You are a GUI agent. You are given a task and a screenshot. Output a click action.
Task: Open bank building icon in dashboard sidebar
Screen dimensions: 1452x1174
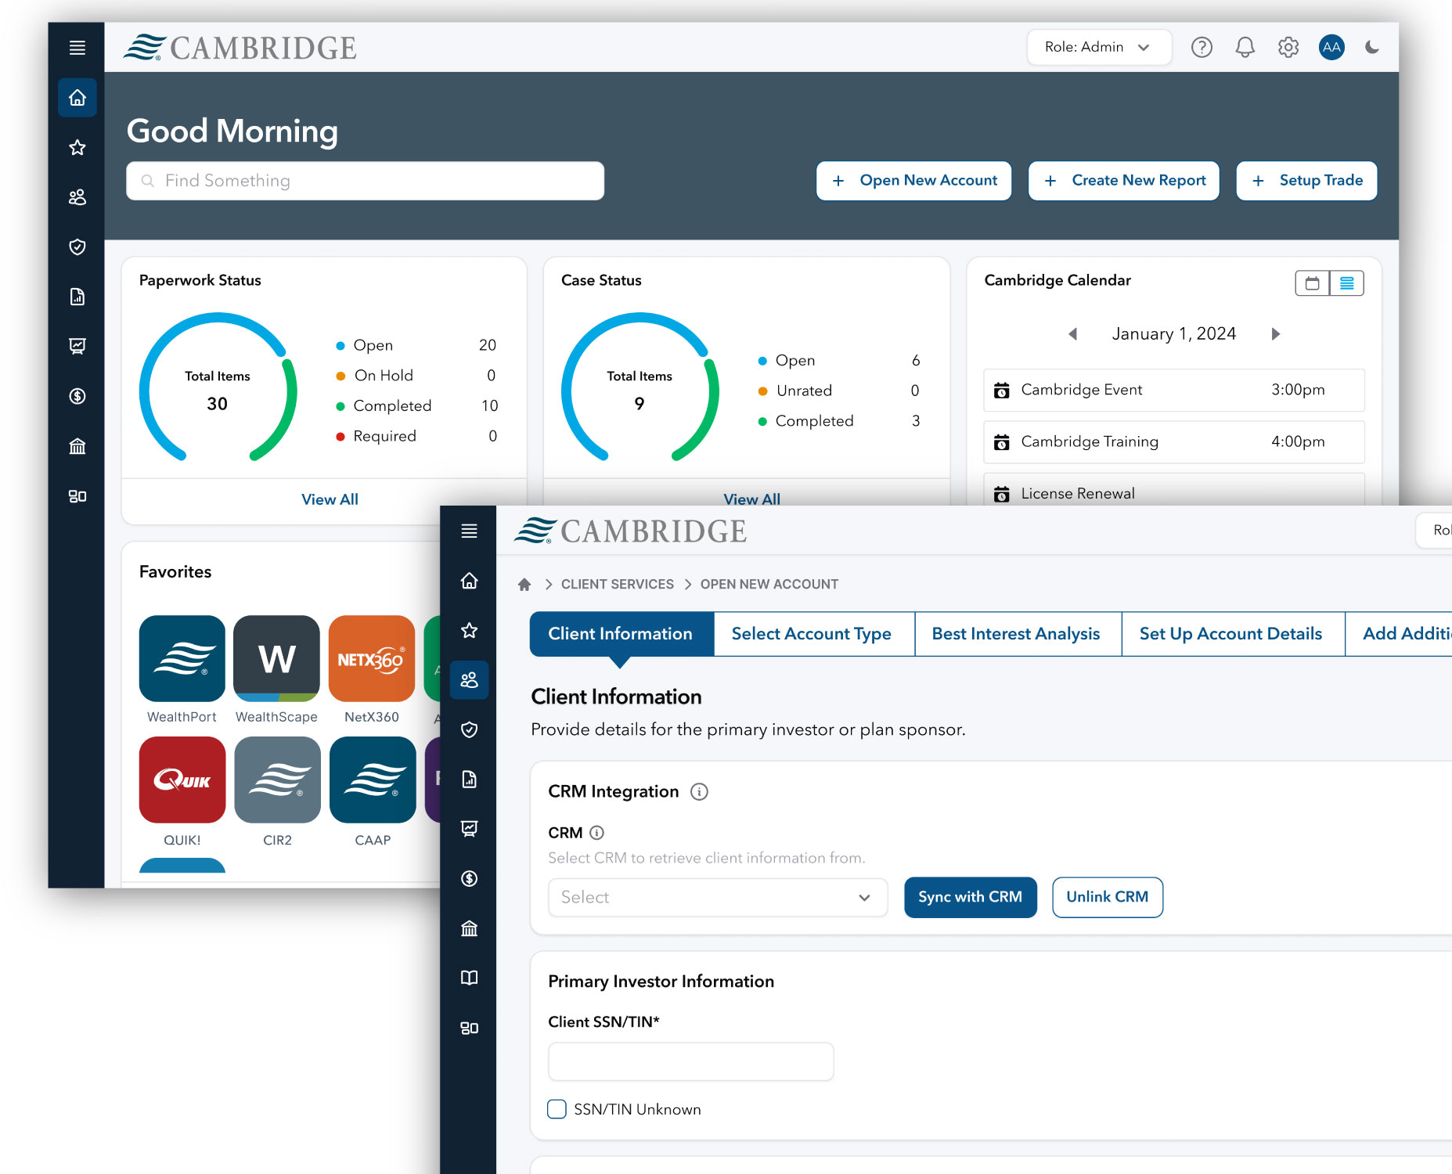click(x=77, y=446)
